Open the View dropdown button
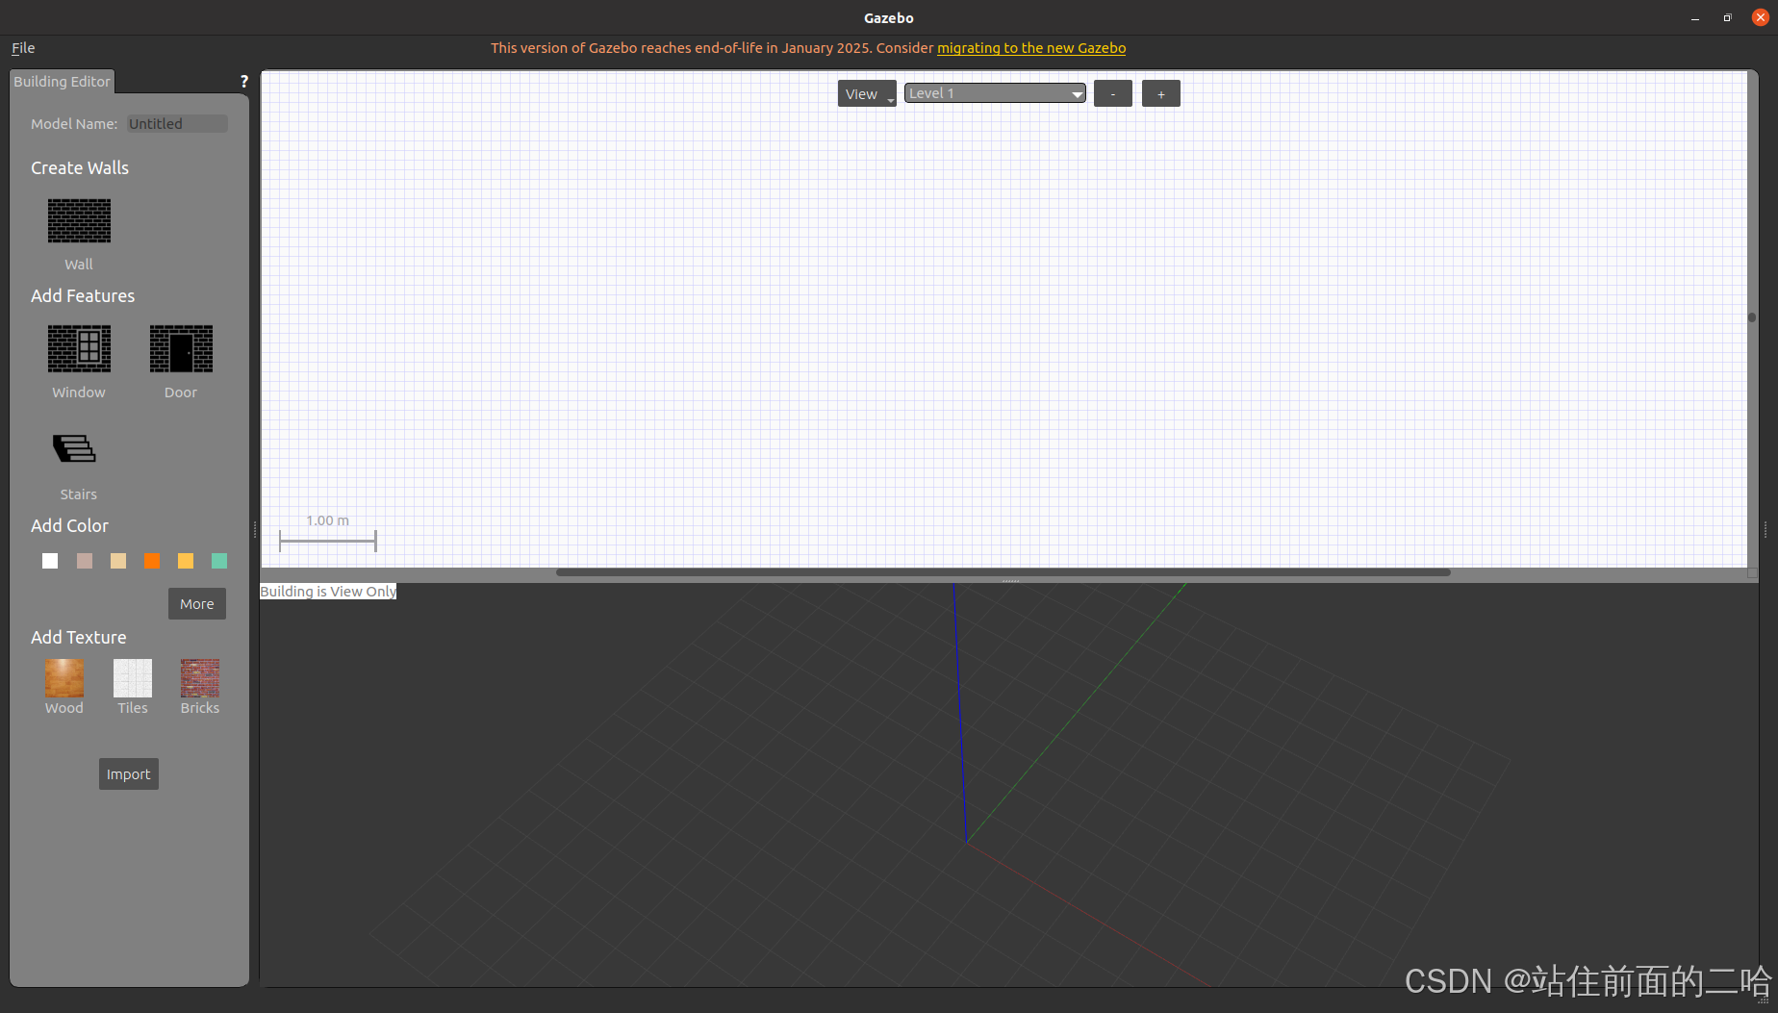Viewport: 1778px width, 1013px height. tap(867, 93)
